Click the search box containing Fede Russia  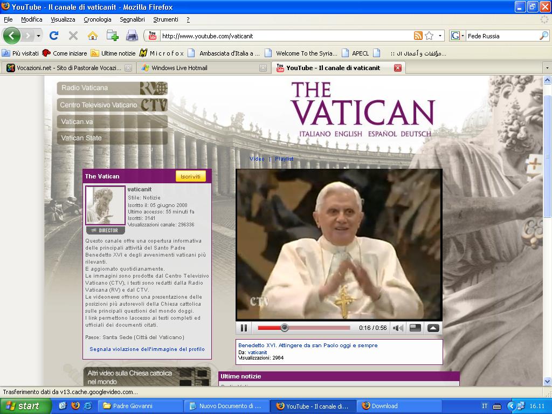503,36
